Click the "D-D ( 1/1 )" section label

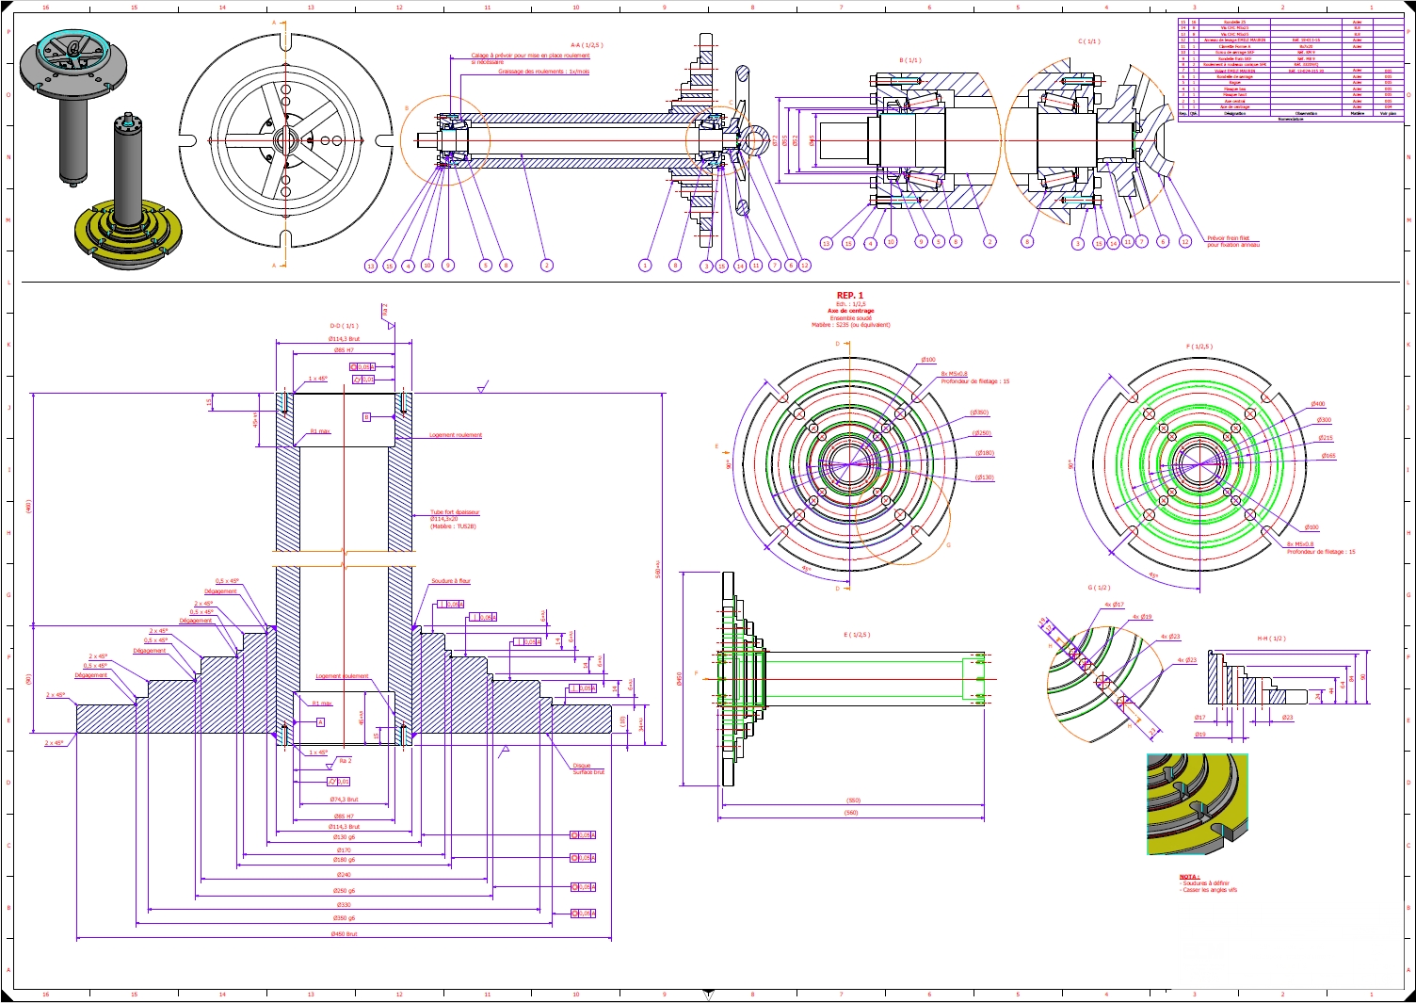[x=344, y=326]
